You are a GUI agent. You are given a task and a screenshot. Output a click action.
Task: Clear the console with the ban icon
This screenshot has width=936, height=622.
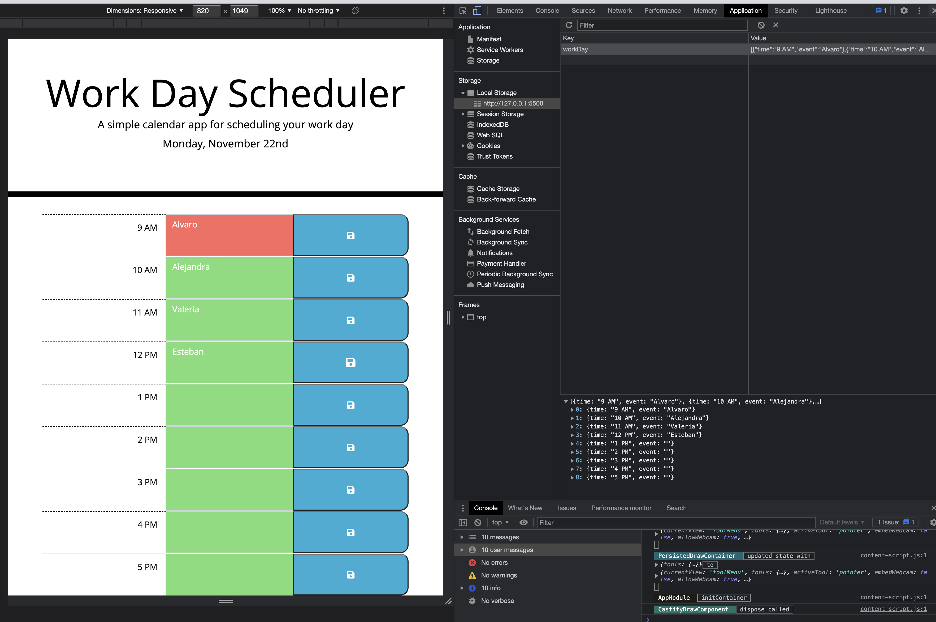(x=478, y=522)
